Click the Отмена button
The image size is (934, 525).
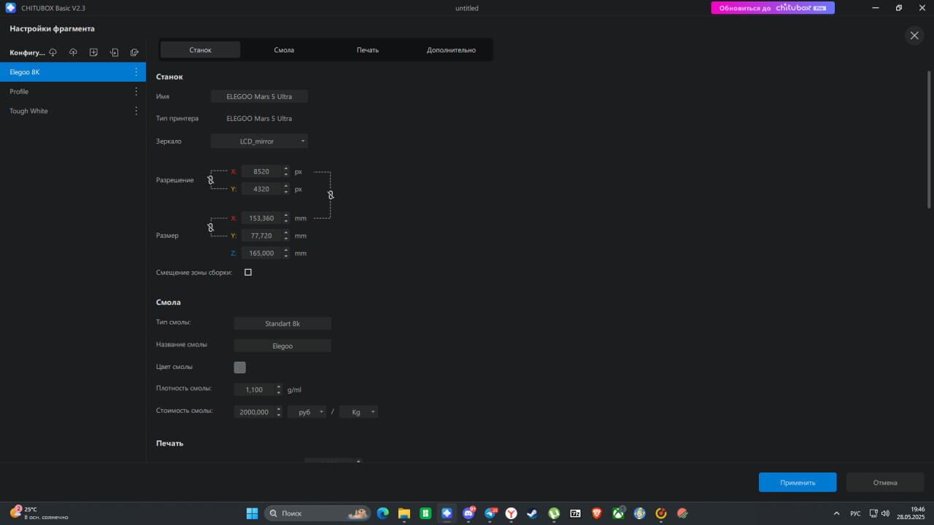885,482
